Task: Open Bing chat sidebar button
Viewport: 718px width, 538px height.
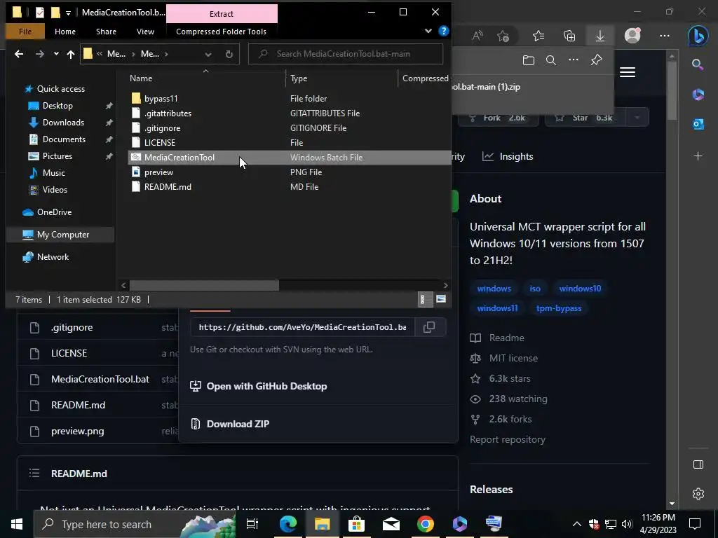Action: 698,36
